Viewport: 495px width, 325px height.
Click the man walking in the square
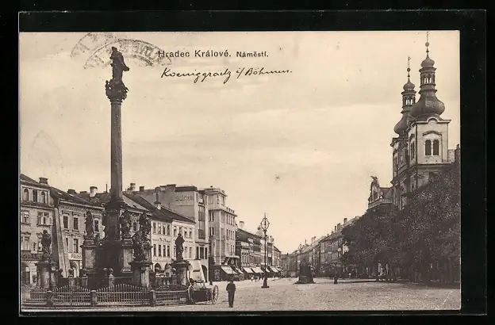[231, 292]
